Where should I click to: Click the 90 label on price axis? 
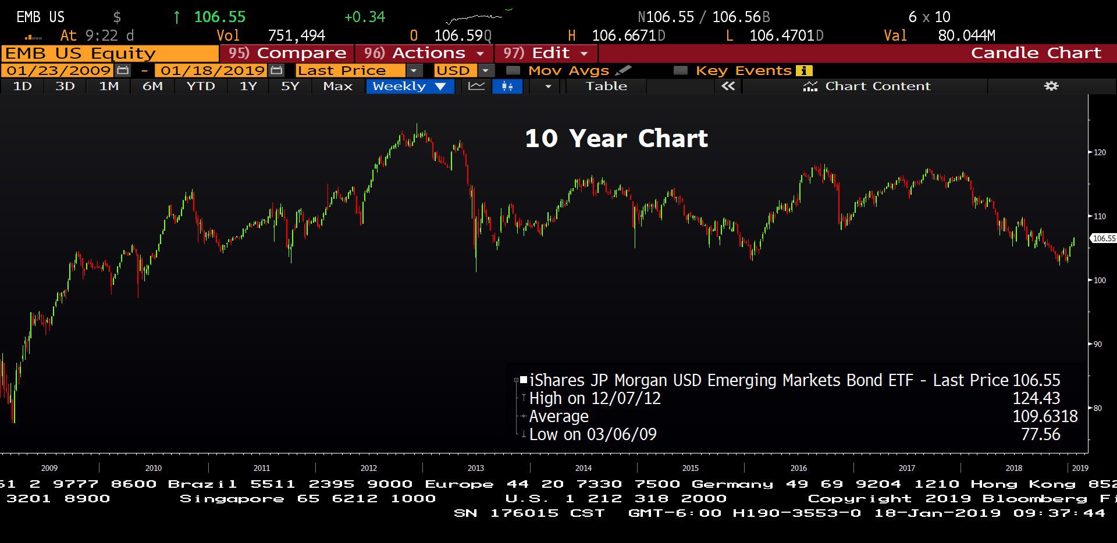[1098, 344]
